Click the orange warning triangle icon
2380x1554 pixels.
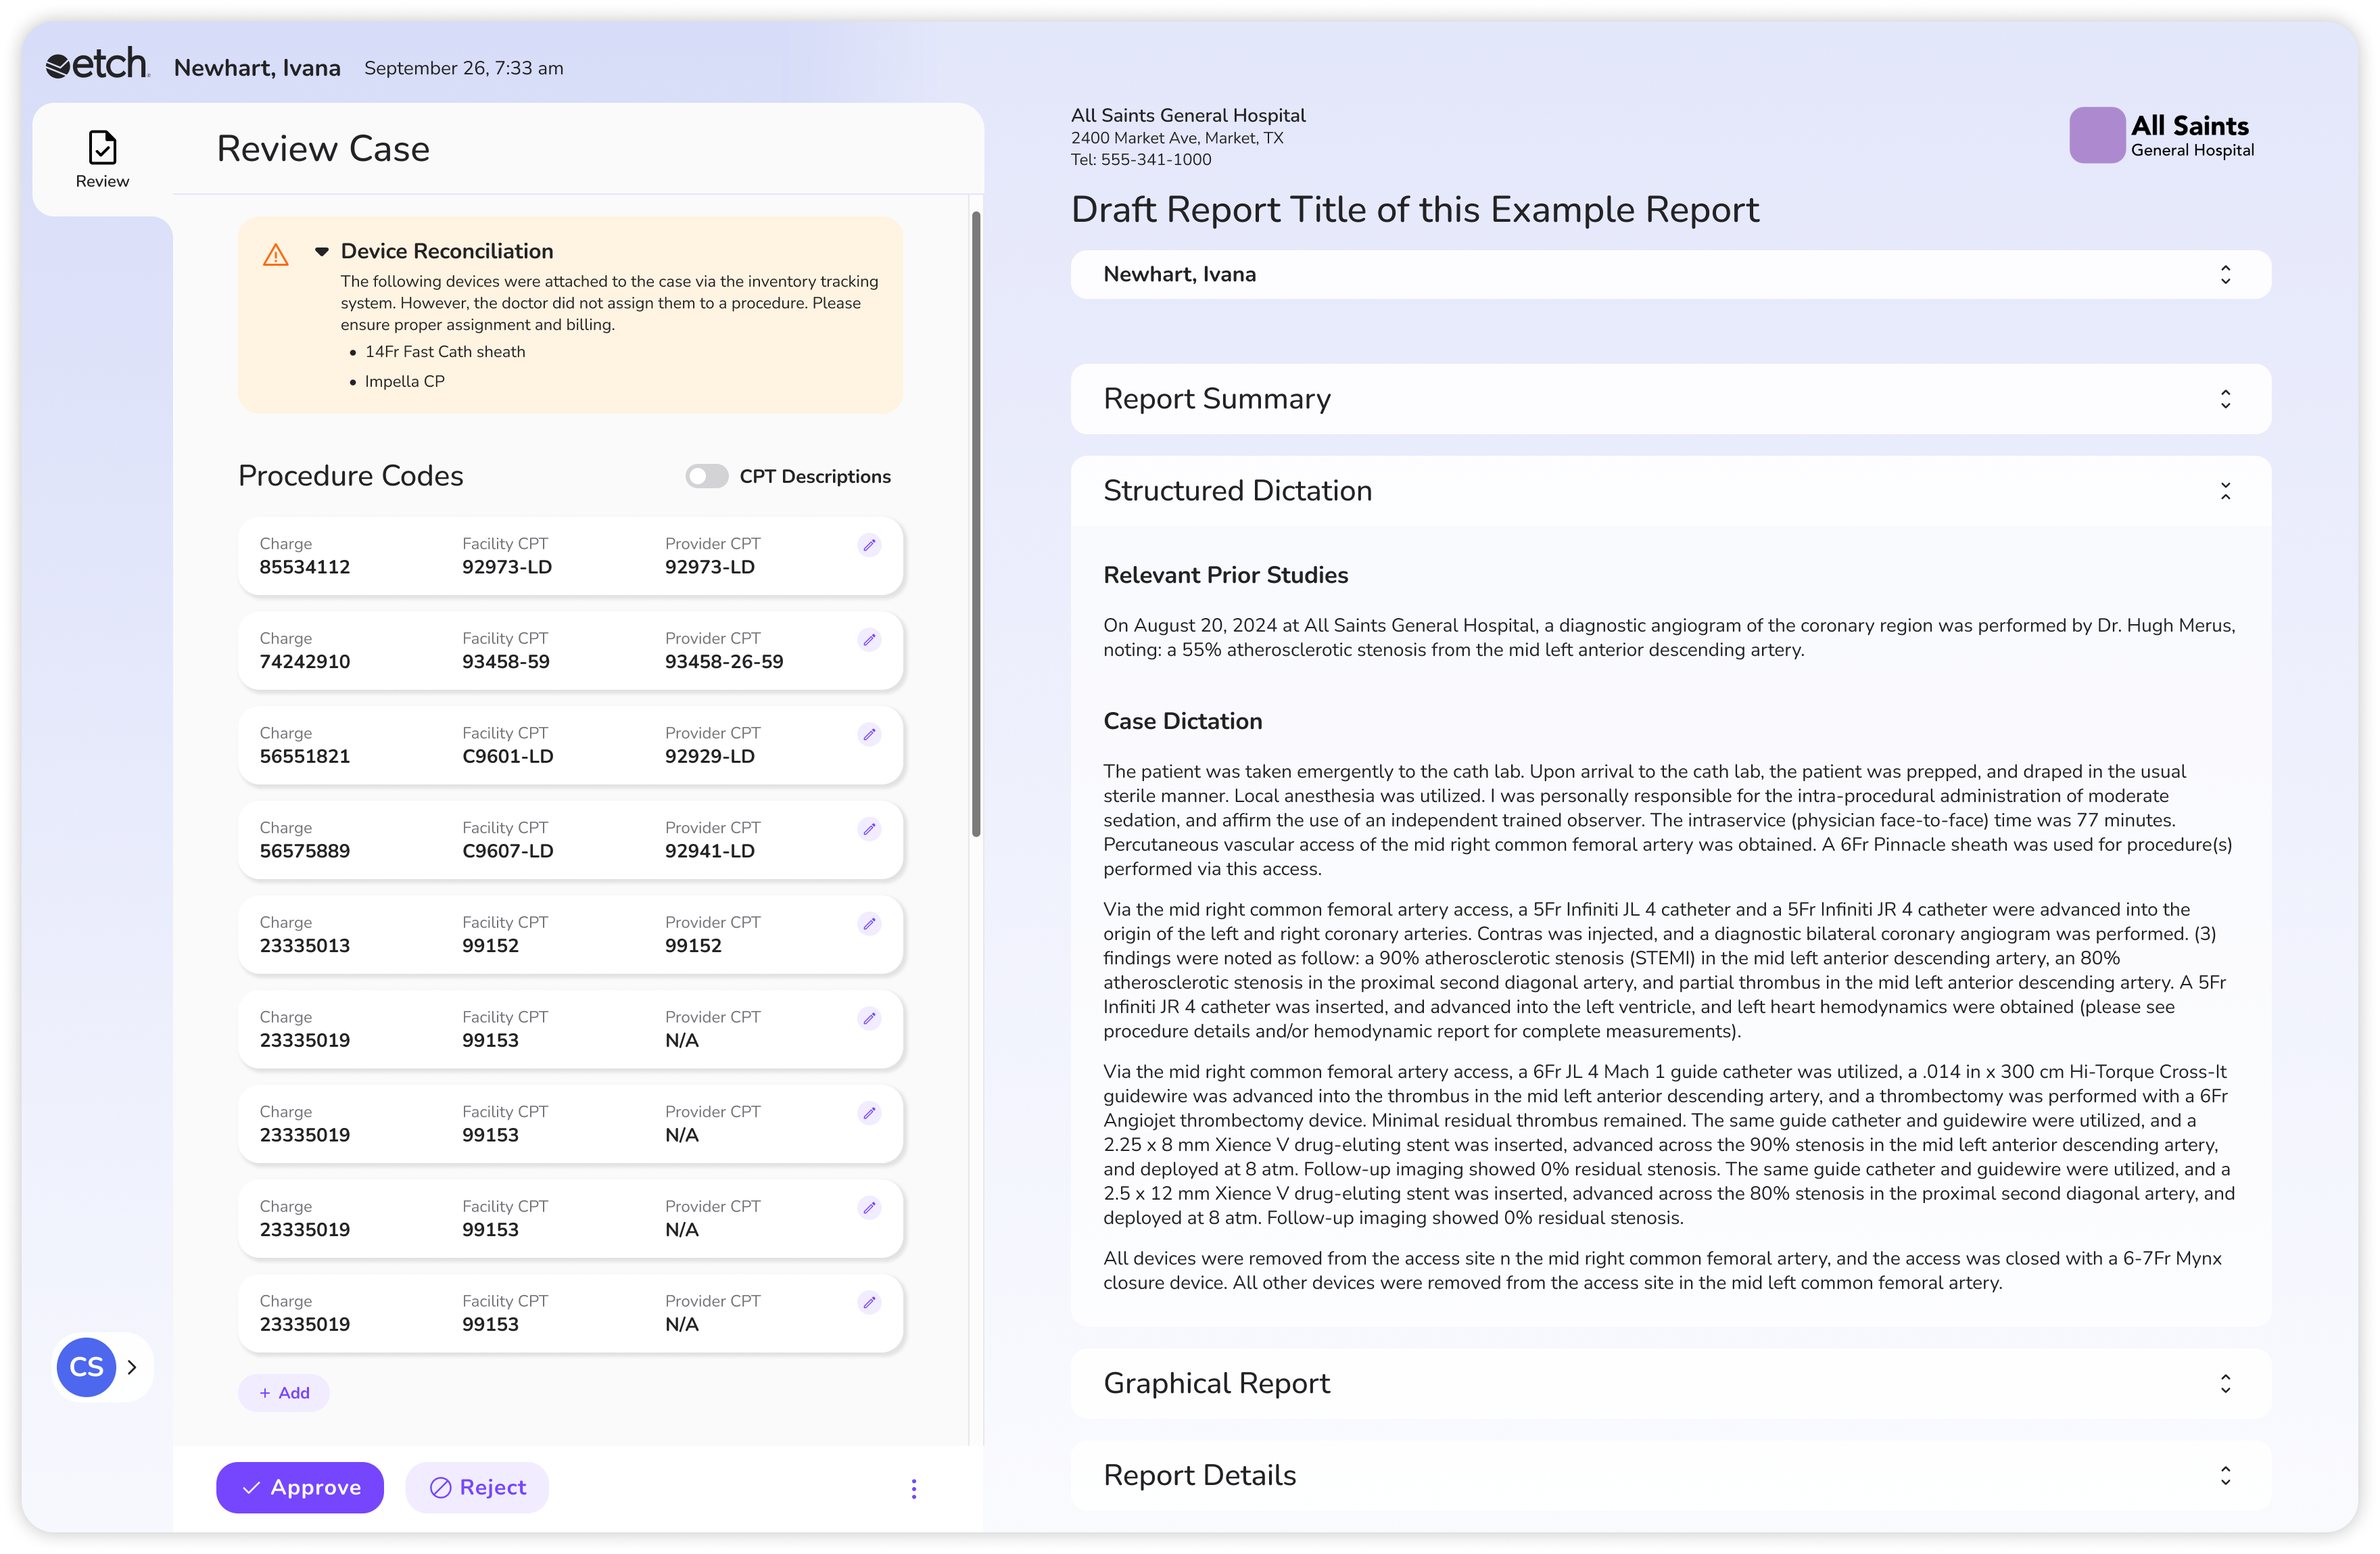[276, 255]
